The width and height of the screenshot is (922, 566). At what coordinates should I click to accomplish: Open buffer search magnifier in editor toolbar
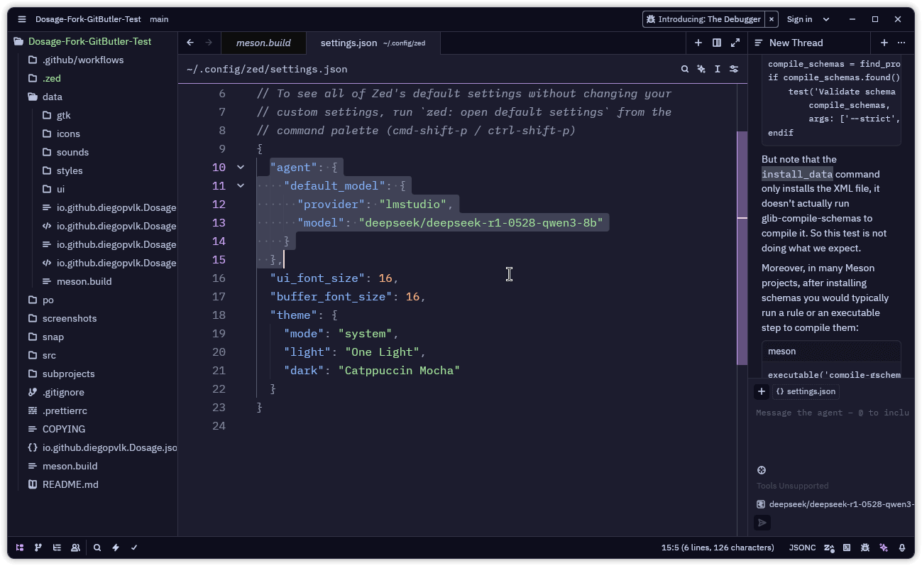tap(685, 69)
